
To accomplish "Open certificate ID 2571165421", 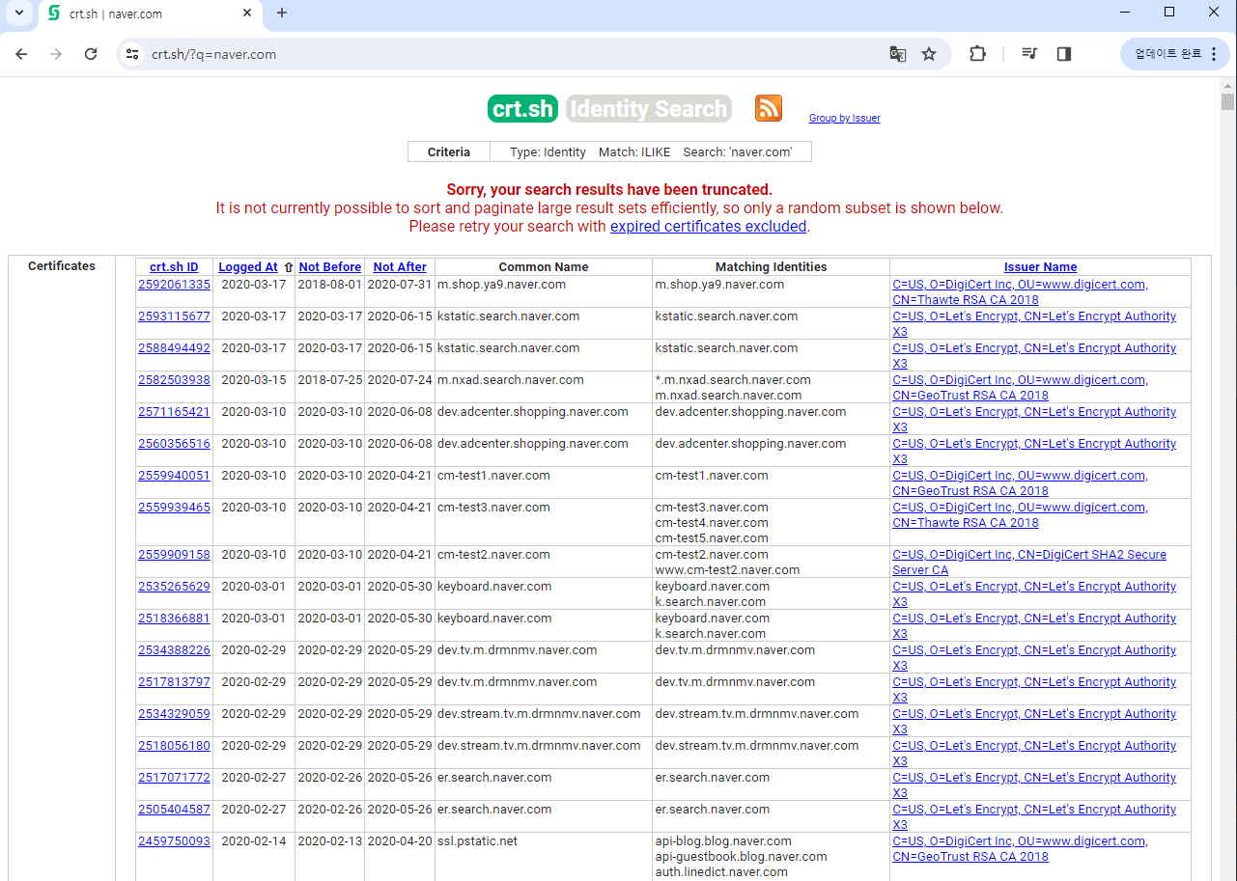I will tap(174, 412).
